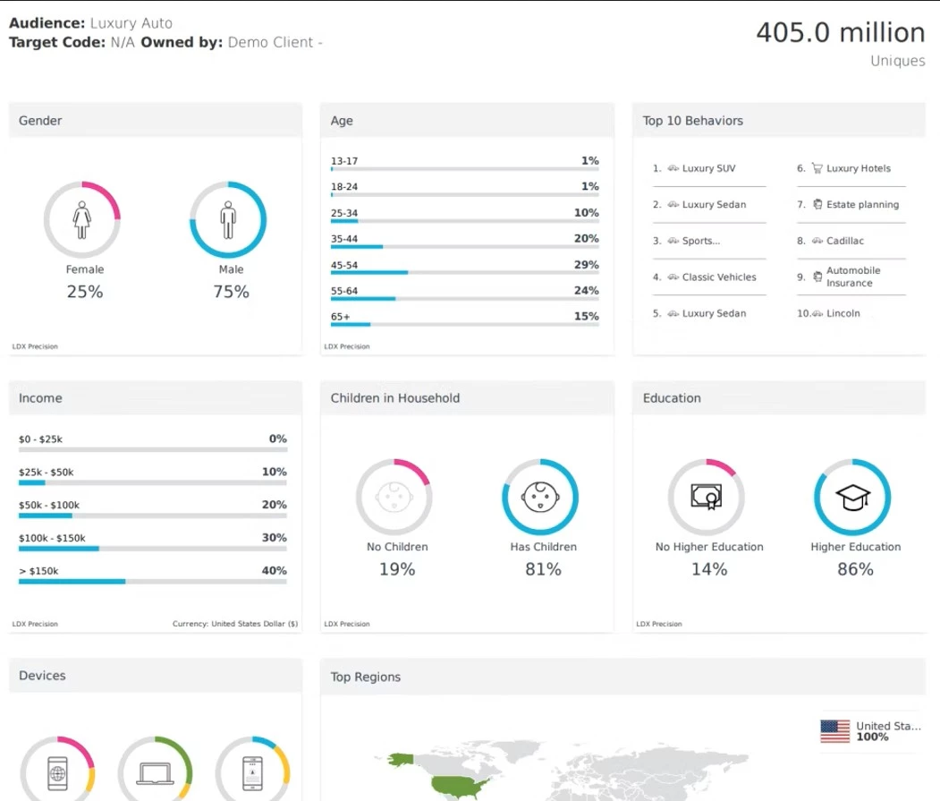Click the Gender panel header
Image resolution: width=940 pixels, height=801 pixels.
(156, 120)
